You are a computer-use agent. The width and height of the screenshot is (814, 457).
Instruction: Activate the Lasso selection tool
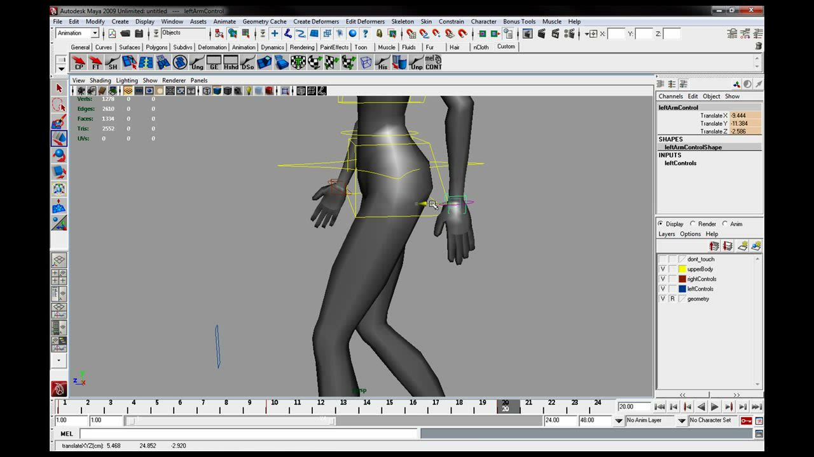59,105
